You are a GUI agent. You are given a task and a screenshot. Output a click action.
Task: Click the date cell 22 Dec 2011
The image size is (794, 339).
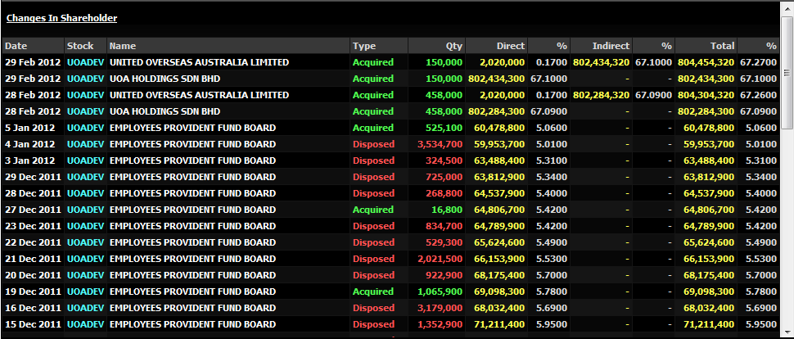[33, 242]
